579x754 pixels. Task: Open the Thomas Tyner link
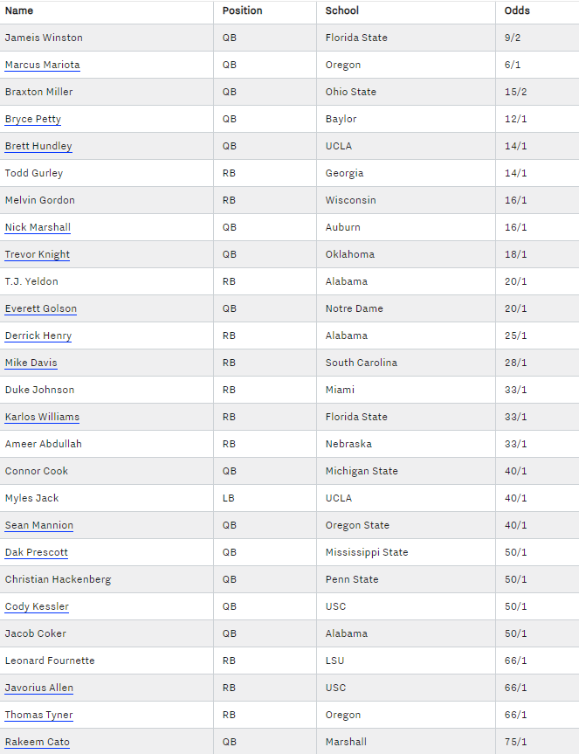38,715
